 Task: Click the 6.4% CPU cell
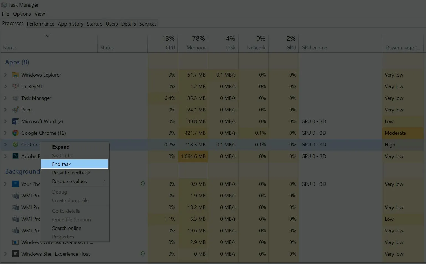(163, 98)
